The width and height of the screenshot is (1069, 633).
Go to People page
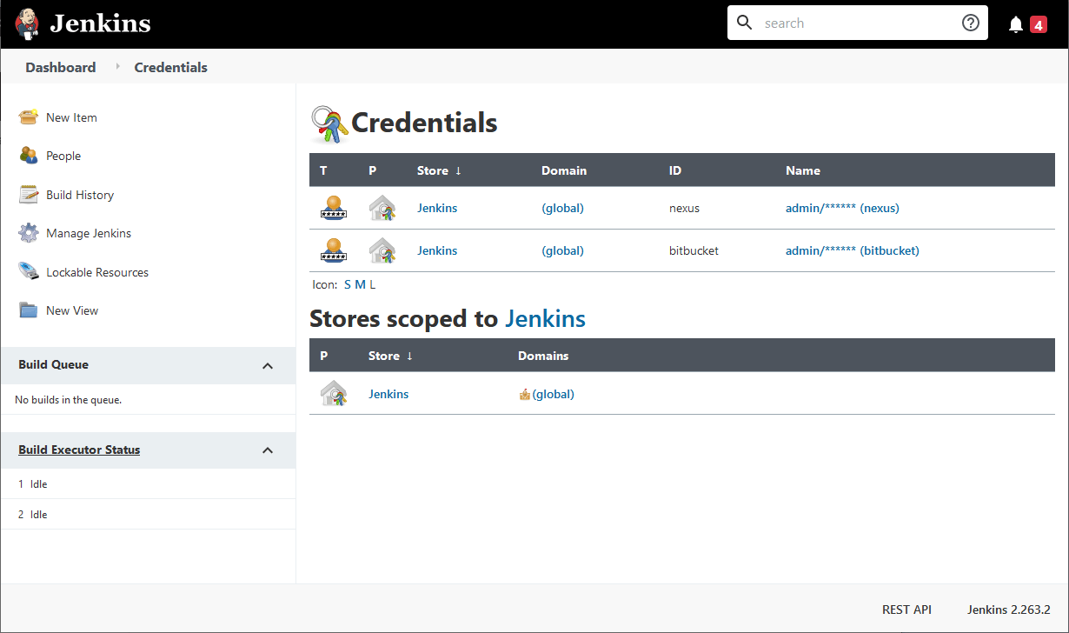coord(63,156)
